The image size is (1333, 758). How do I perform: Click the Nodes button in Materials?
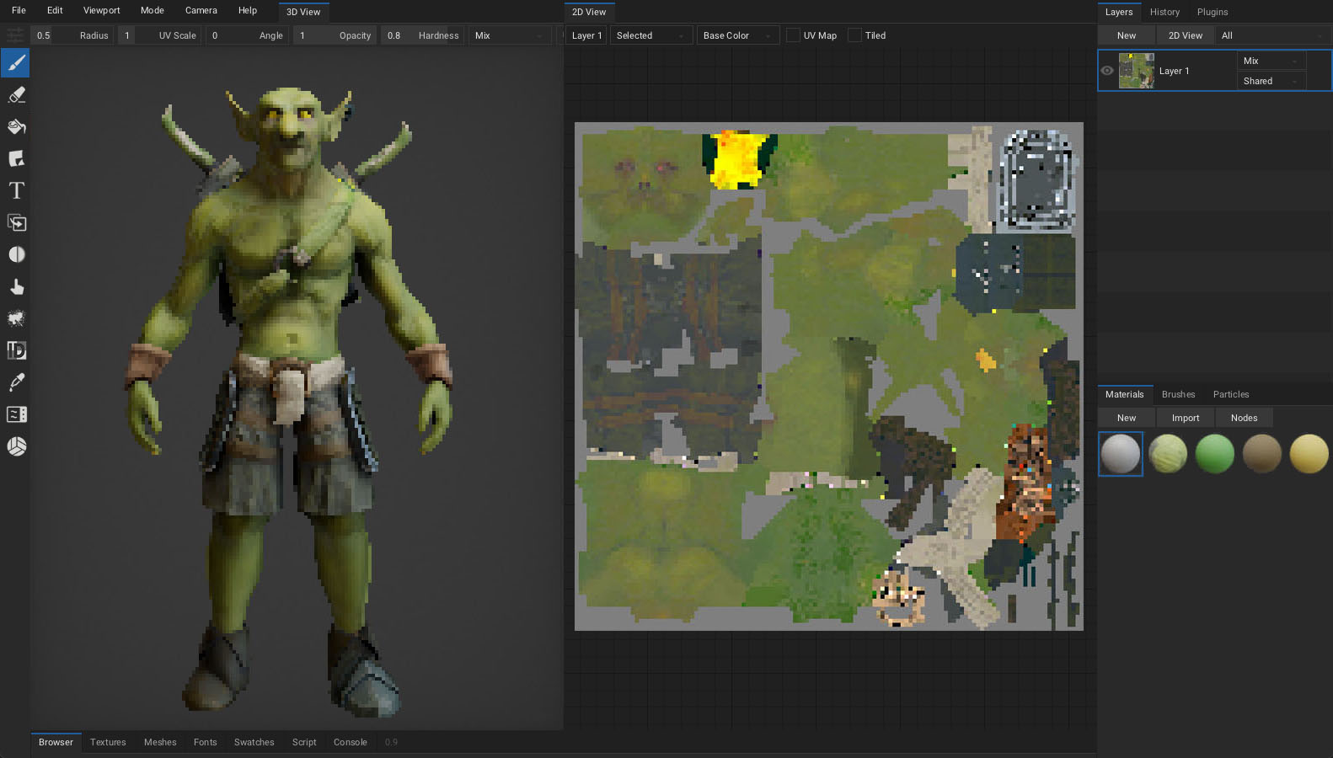pos(1244,418)
